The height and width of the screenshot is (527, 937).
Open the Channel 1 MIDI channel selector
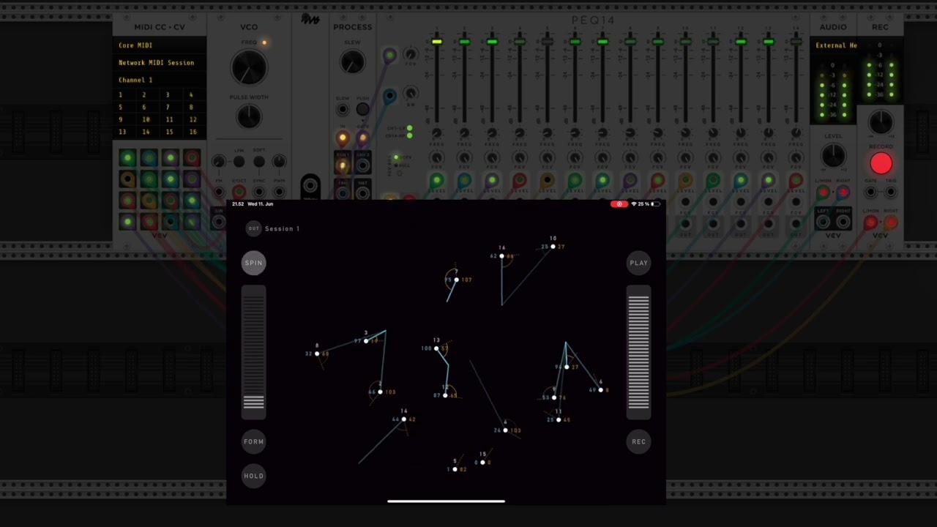(x=159, y=80)
